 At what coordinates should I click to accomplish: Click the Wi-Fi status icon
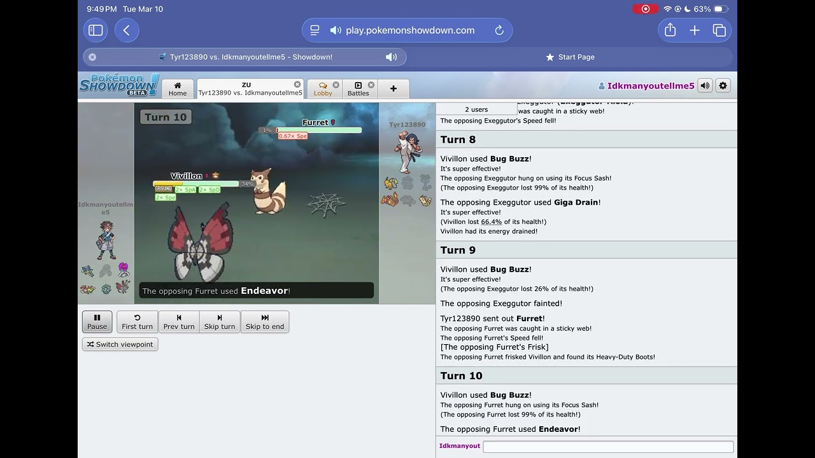click(x=667, y=9)
